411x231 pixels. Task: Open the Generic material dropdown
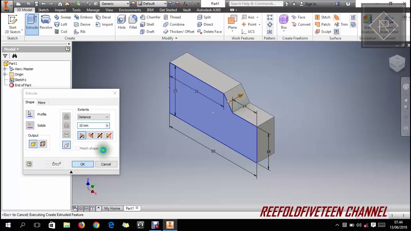pyautogui.click(x=114, y=4)
